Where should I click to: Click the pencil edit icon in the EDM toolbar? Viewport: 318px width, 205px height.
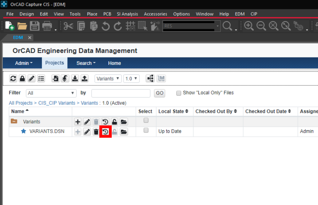[x=31, y=79]
